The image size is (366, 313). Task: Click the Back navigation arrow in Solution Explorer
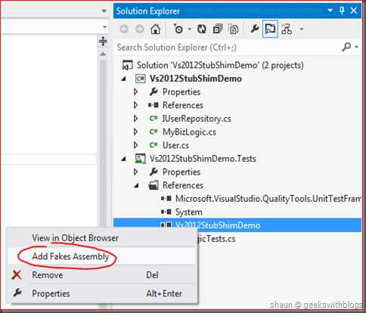point(124,29)
